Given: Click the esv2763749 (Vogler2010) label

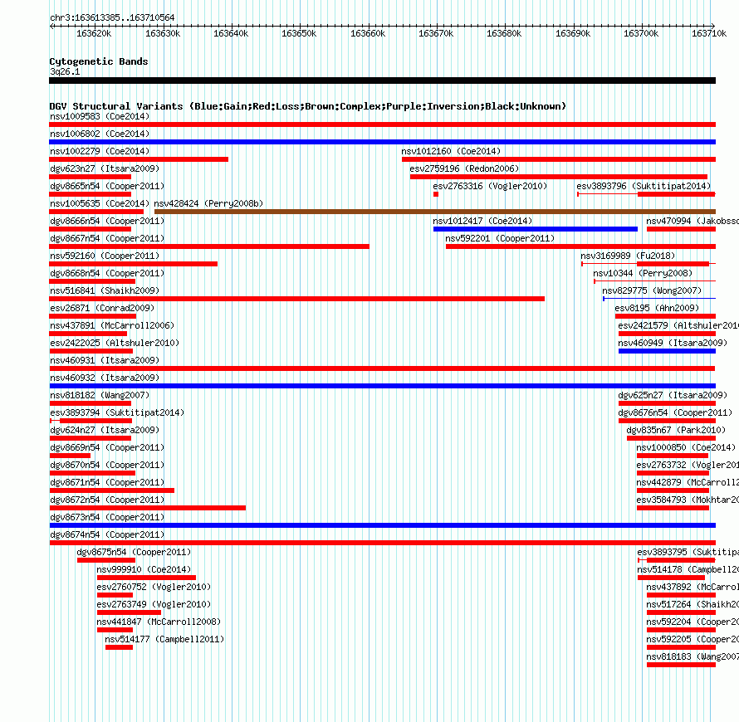Looking at the screenshot, I should [154, 604].
